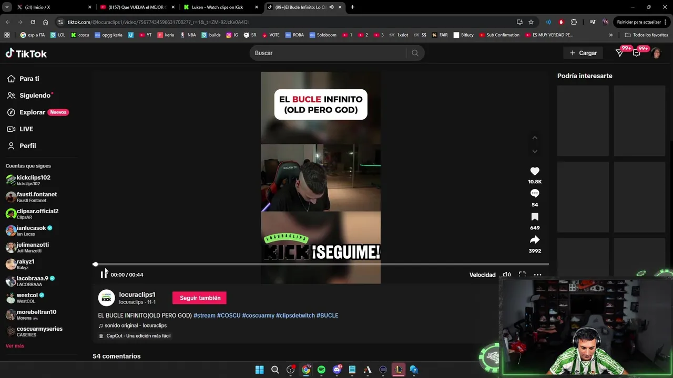Click the Seguir también button
The image size is (673, 378).
click(200, 298)
